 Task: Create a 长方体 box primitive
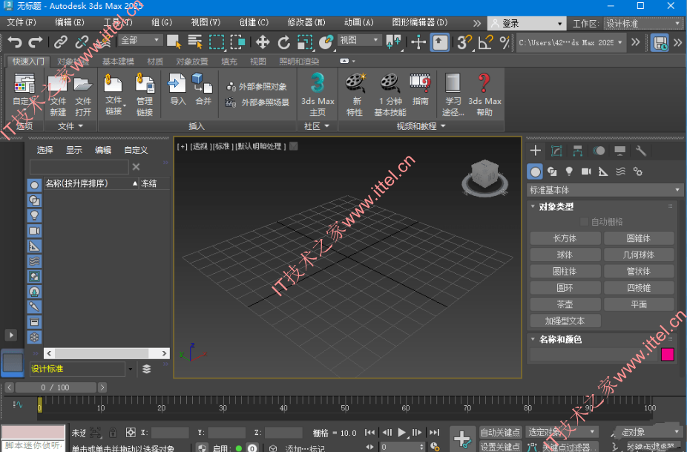pyautogui.click(x=565, y=238)
